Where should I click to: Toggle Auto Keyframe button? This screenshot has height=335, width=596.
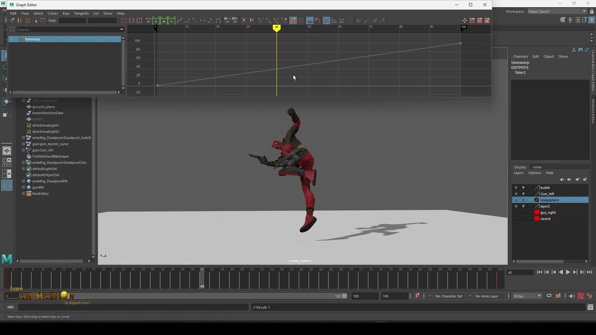coord(581,296)
